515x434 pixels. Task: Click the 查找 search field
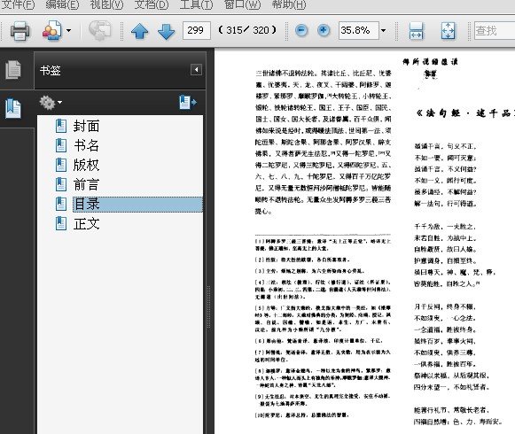[495, 30]
